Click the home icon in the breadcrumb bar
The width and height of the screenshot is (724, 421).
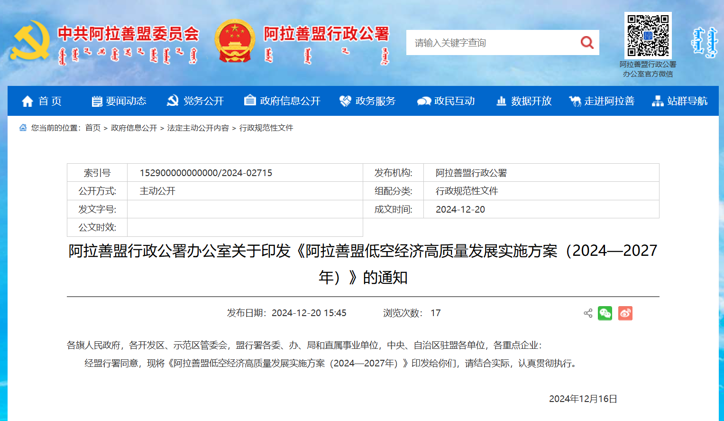coord(22,127)
